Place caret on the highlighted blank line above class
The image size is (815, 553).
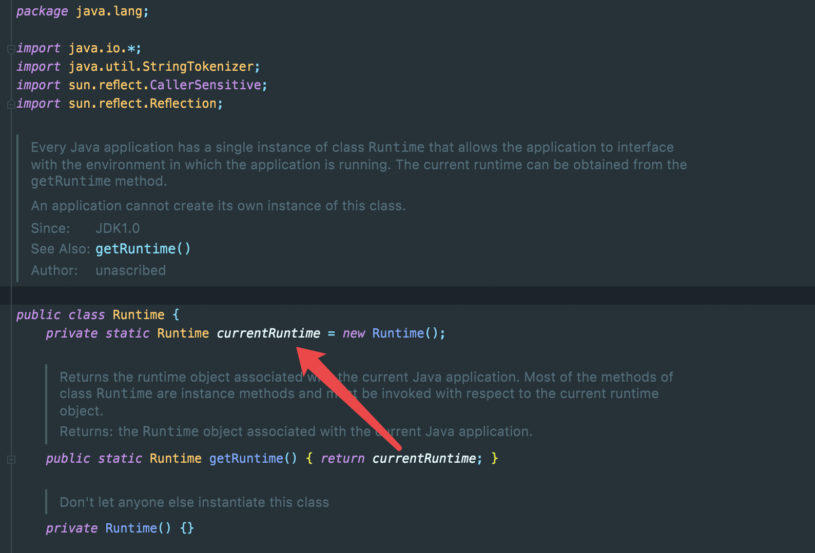click(407, 295)
